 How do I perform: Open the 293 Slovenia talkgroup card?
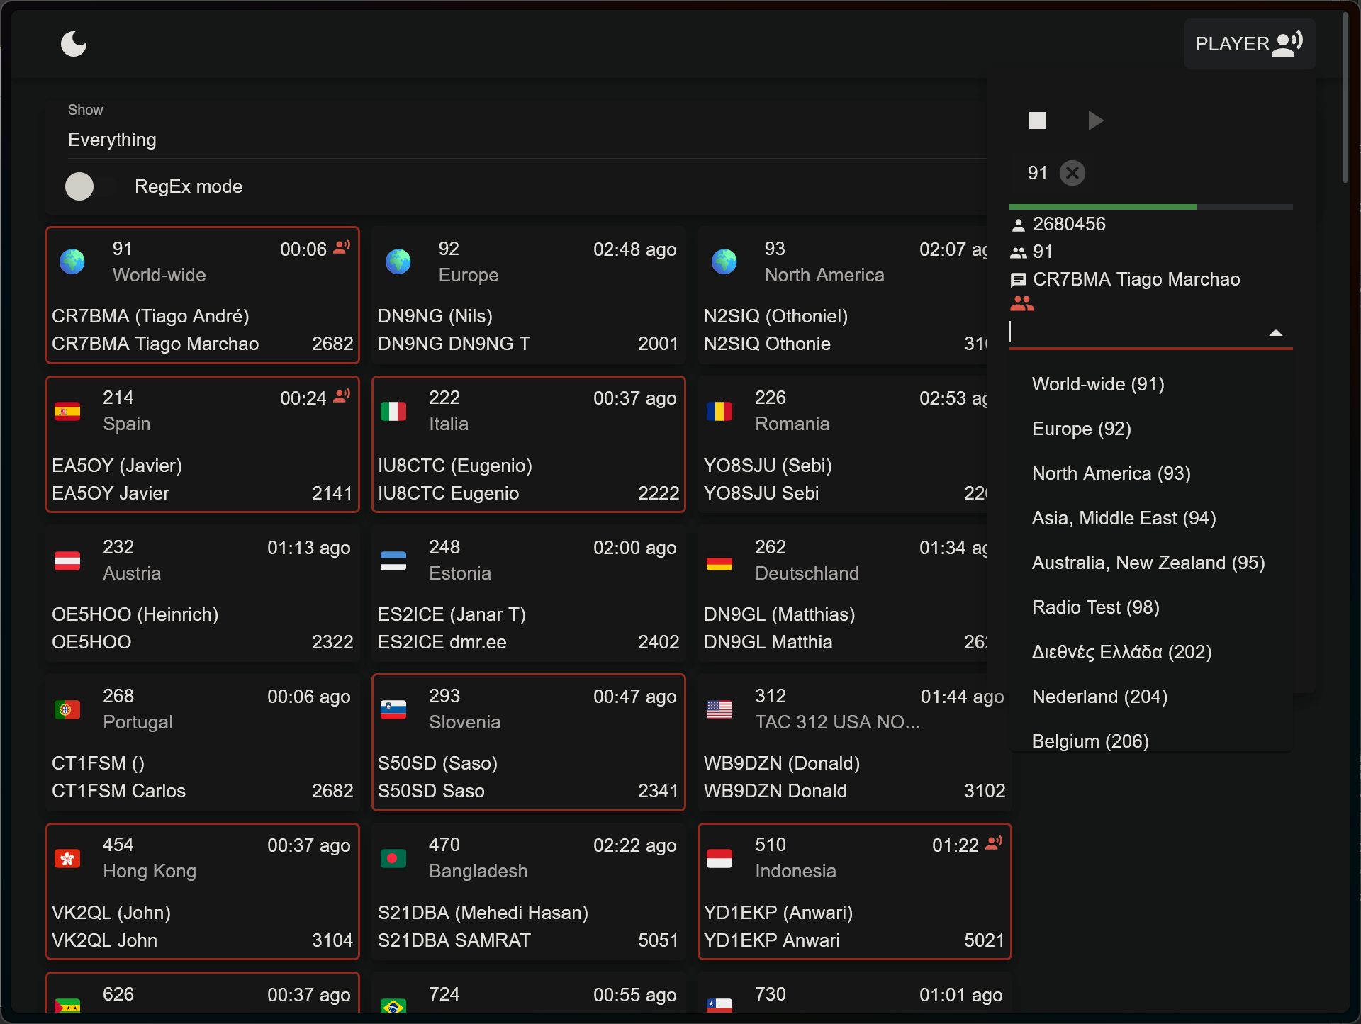tap(528, 742)
